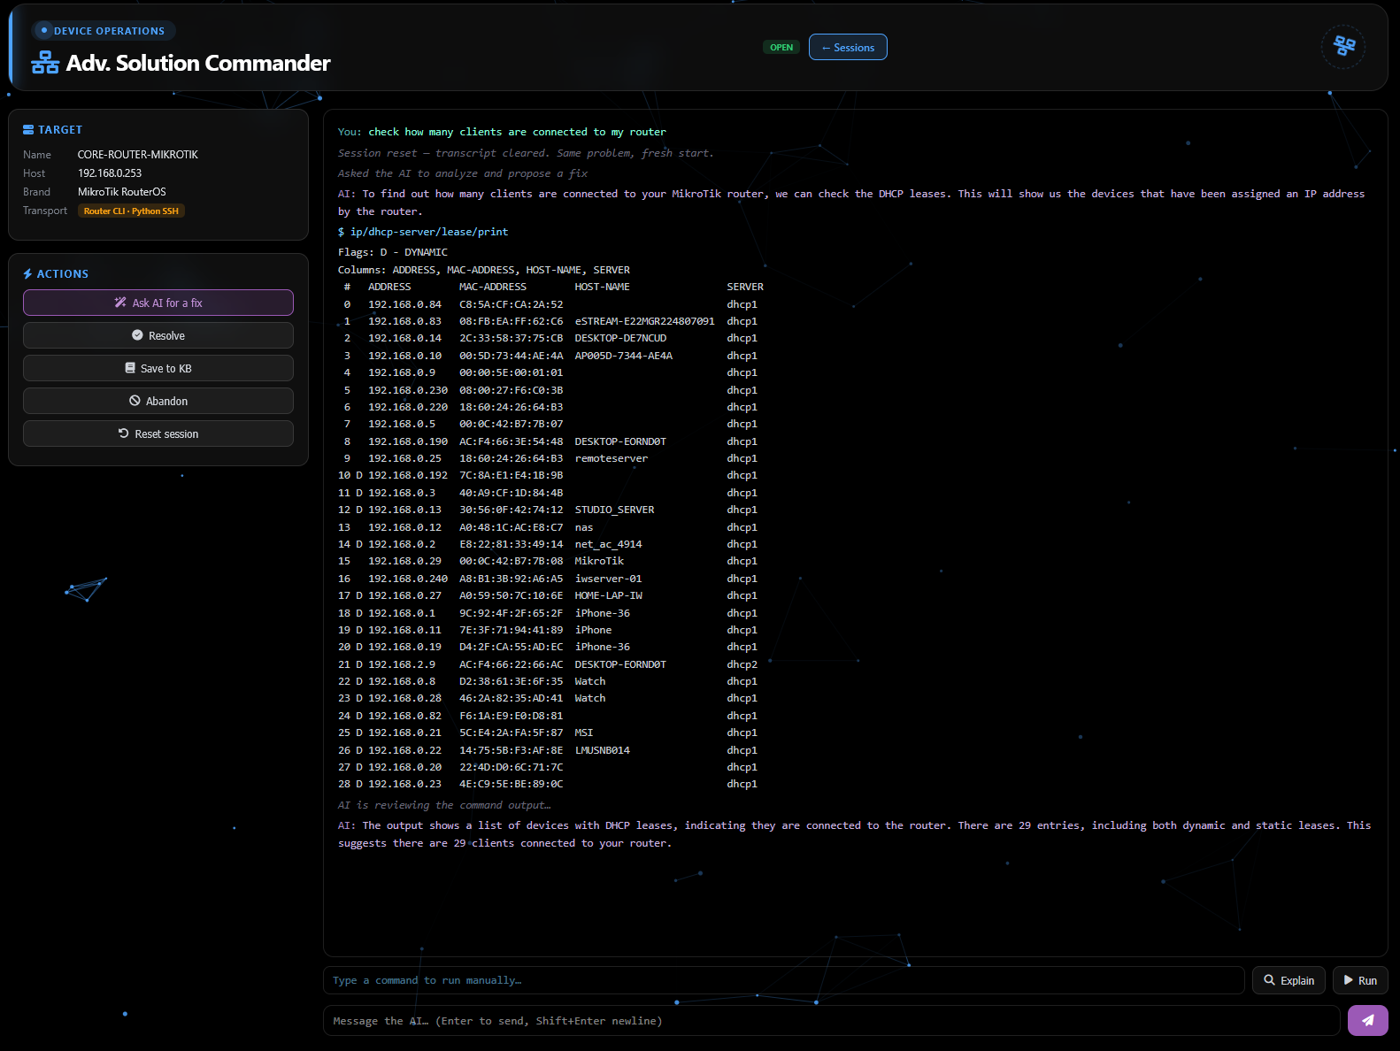
Task: Send message with the paper plane button
Action: (1367, 1020)
